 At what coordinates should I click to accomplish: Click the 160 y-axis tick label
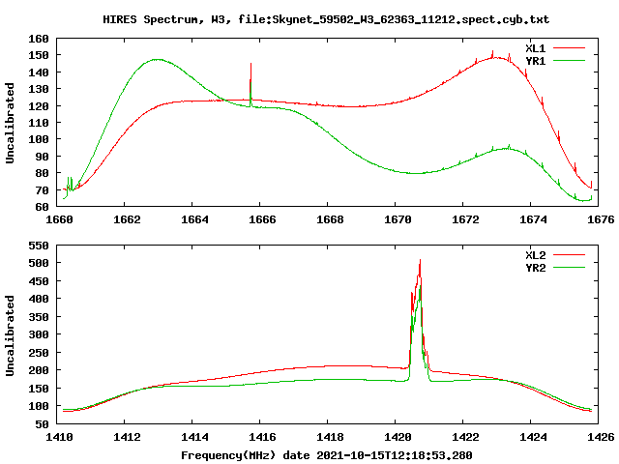point(39,39)
